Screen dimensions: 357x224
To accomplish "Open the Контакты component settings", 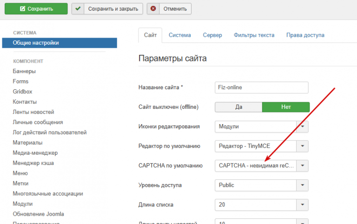I will click(25, 102).
